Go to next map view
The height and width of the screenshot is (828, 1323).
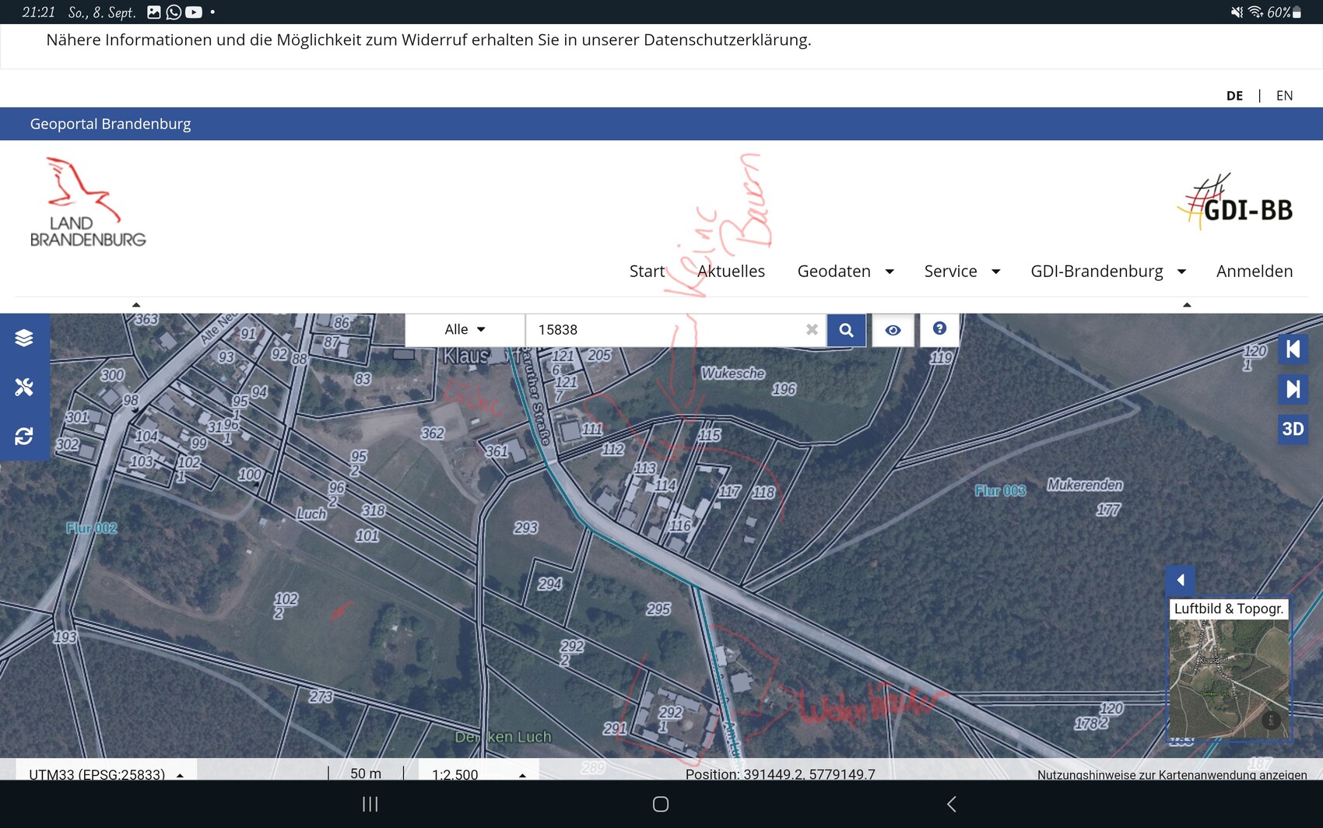click(x=1293, y=389)
